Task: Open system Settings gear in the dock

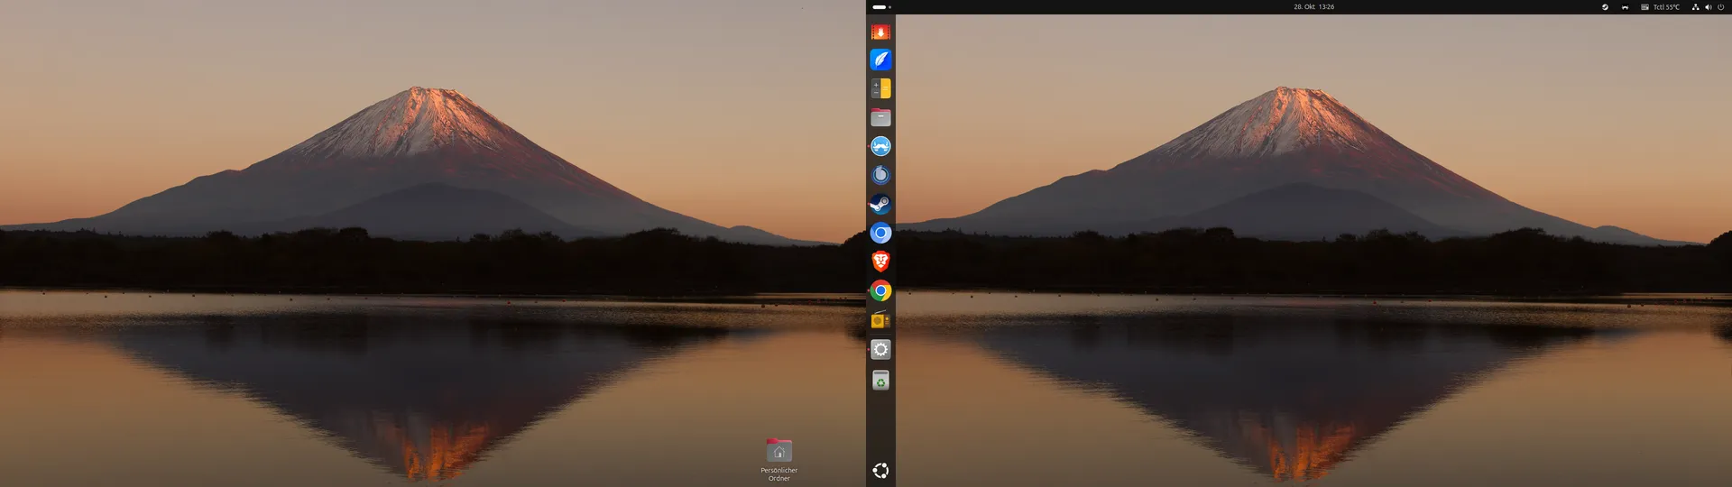Action: click(x=880, y=349)
